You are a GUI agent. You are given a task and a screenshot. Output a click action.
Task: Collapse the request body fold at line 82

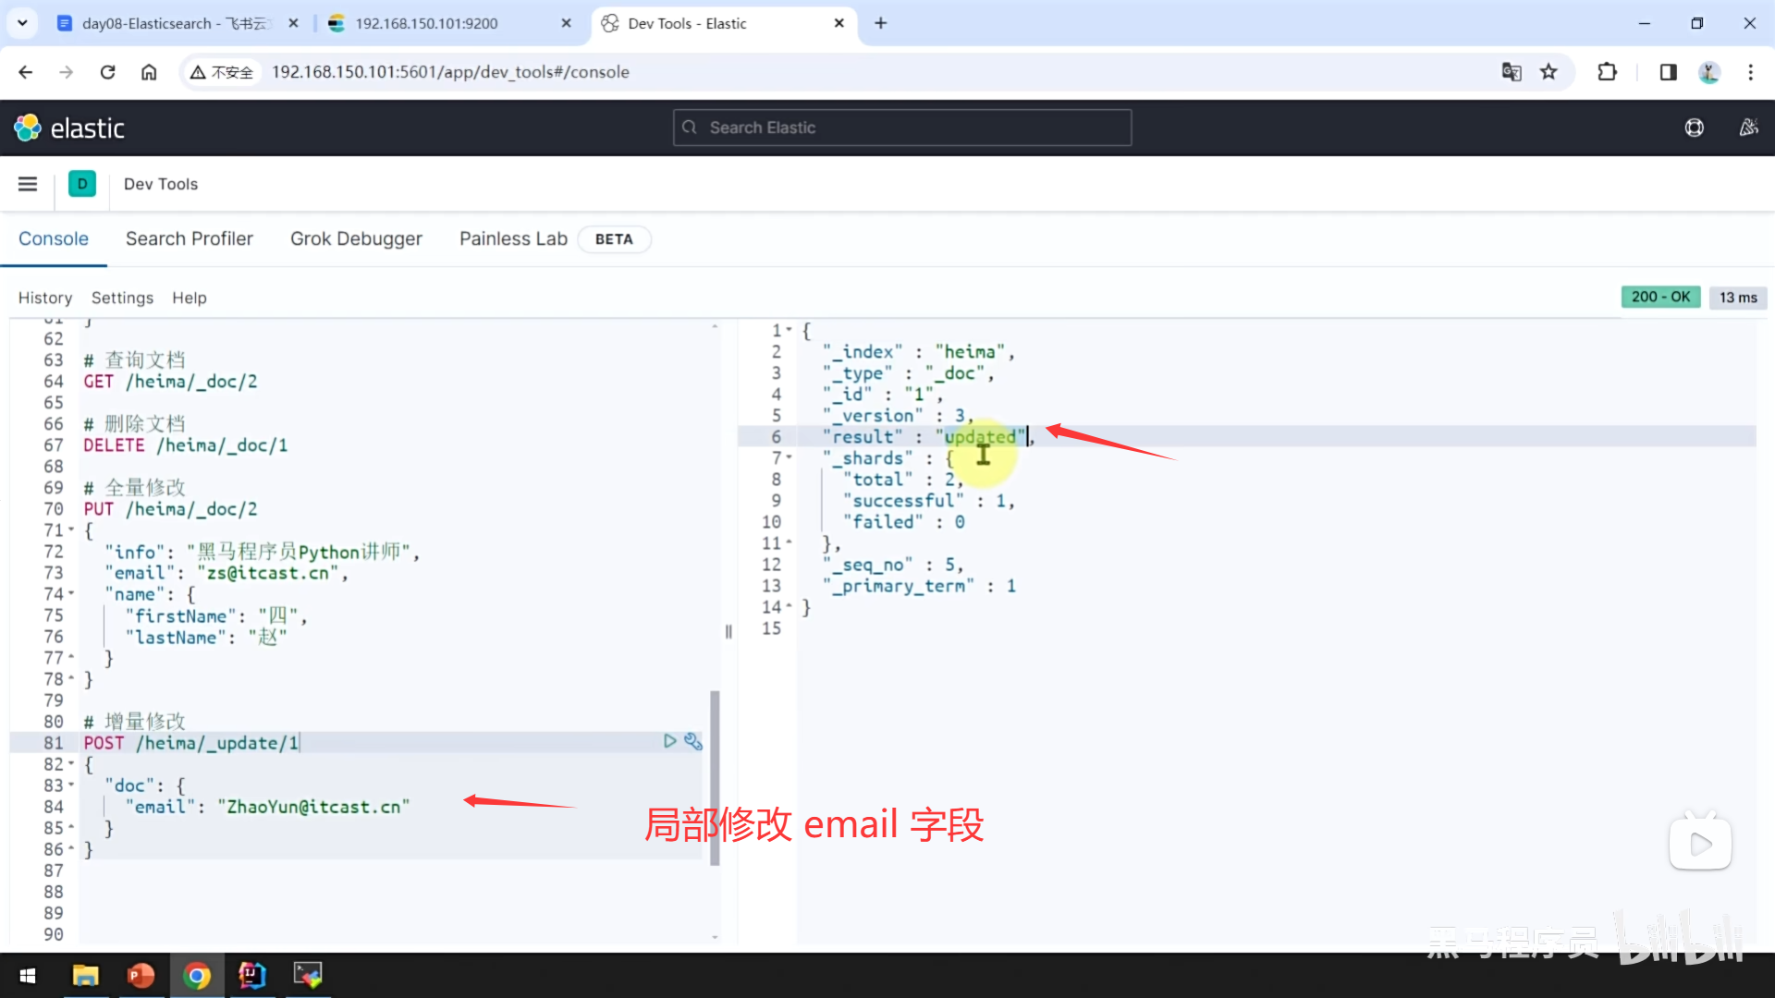coord(72,764)
